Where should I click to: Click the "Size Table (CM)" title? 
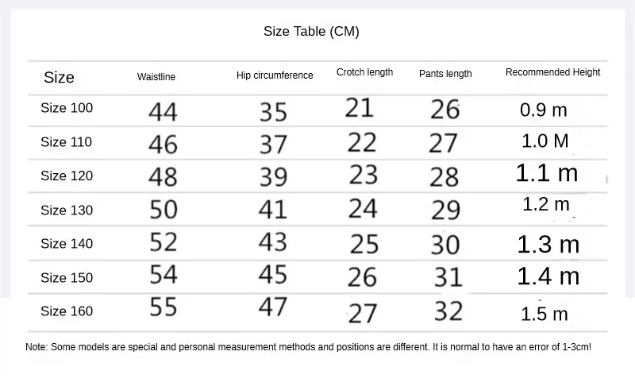[311, 32]
